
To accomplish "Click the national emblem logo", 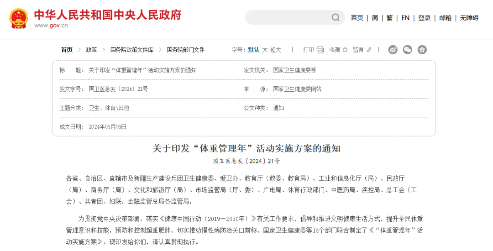I will (19, 19).
